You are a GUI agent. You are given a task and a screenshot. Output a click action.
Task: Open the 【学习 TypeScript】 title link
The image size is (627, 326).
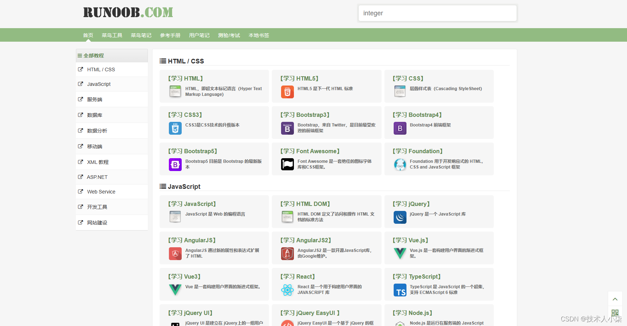417,276
